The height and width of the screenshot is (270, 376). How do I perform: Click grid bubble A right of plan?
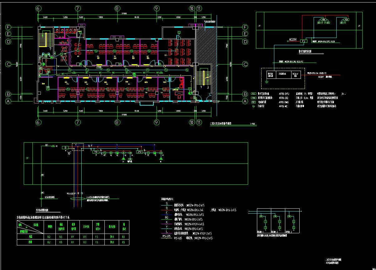click(245, 101)
